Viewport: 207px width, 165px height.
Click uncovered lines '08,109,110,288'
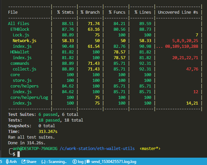pos(182,46)
